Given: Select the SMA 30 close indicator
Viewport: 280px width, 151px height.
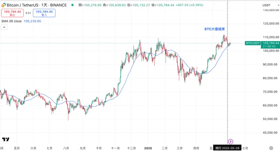Looking at the screenshot, I should [11, 21].
